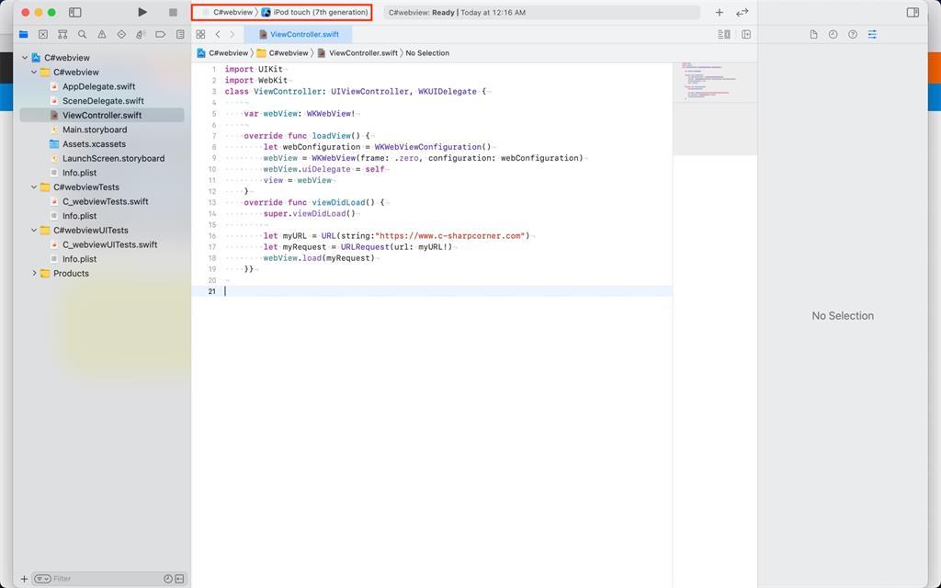This screenshot has height=588, width=941.
Task: Open the Test navigator diamond icon
Action: click(122, 34)
